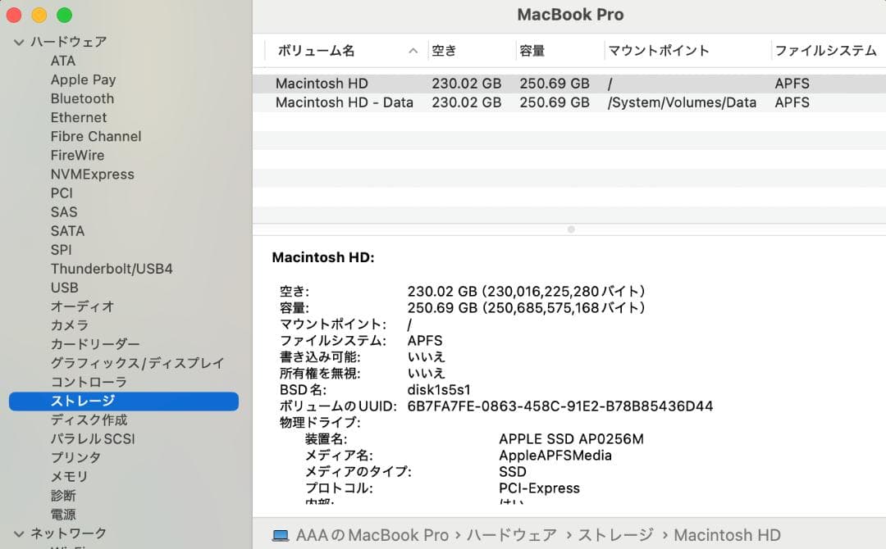Select the Macintosh HD - Data row

[569, 102]
